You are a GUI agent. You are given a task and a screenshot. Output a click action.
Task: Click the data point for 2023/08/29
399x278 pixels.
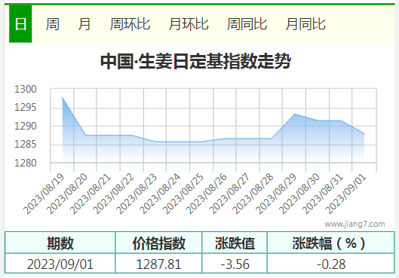pyautogui.click(x=294, y=114)
